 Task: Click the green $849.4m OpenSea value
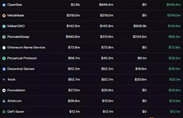click(x=173, y=5)
